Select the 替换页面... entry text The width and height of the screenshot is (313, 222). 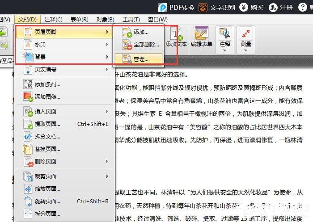click(x=47, y=149)
